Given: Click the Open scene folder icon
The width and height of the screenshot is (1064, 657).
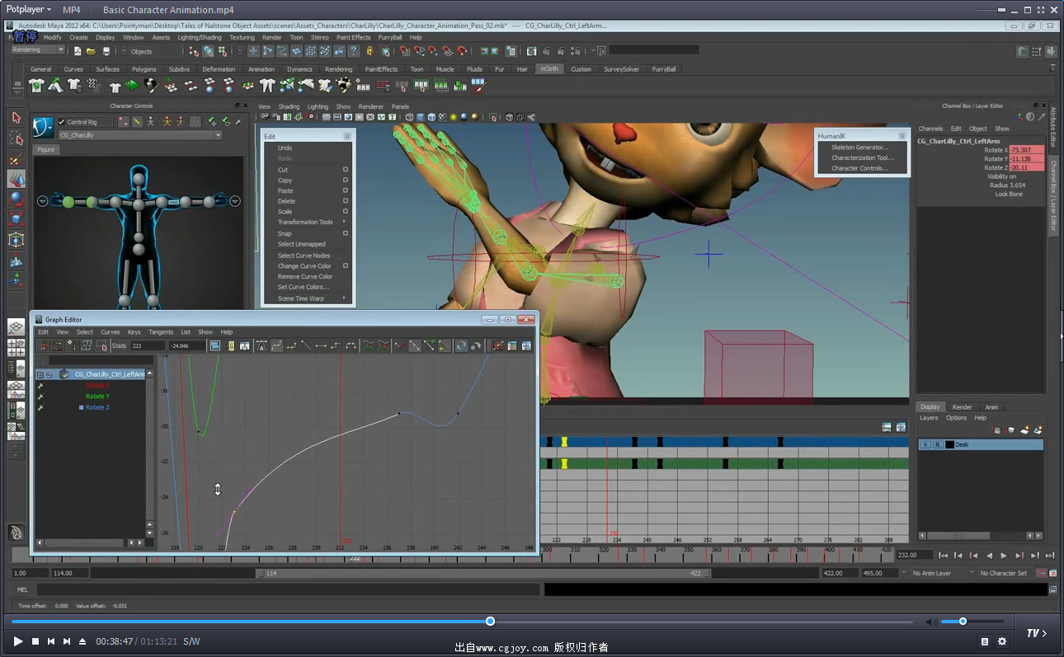Looking at the screenshot, I should (x=91, y=51).
